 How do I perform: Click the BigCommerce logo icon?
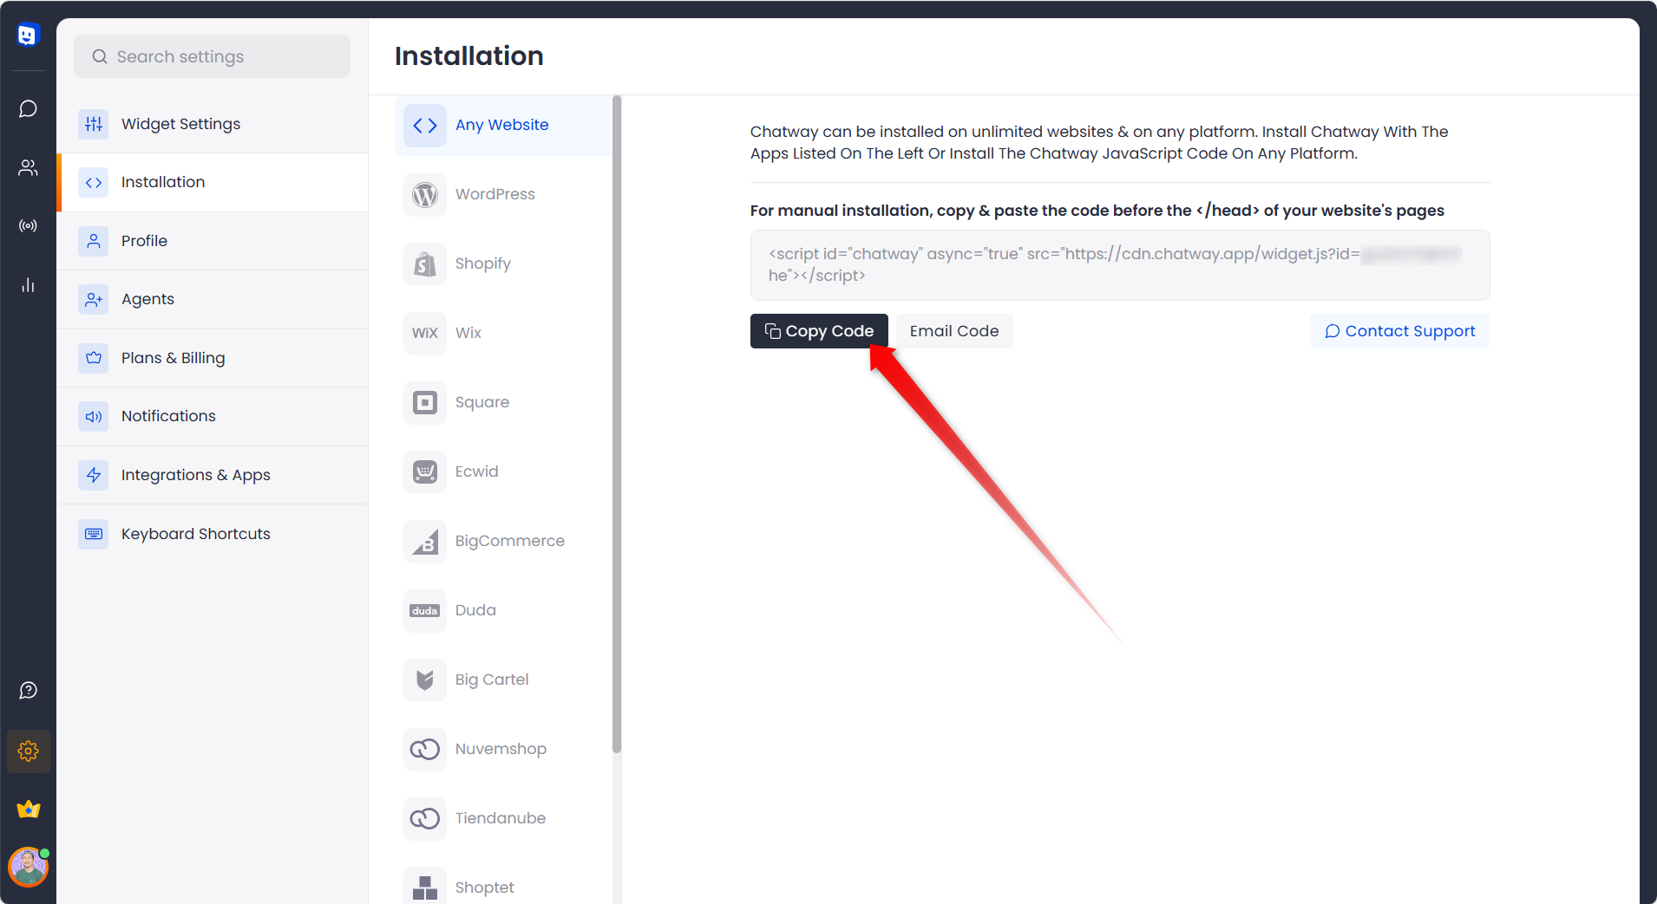(425, 542)
